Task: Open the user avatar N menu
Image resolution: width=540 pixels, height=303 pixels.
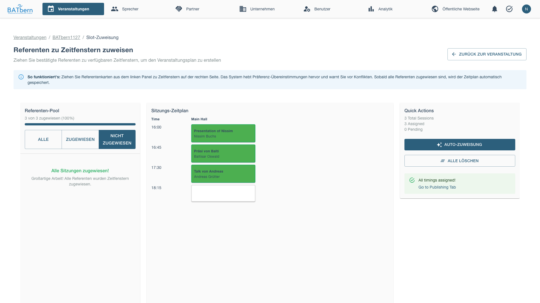Action: [x=526, y=9]
